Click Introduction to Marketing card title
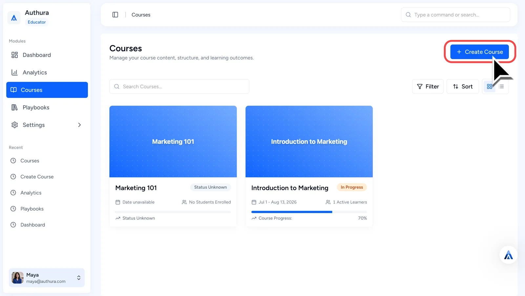The width and height of the screenshot is (525, 296). tap(290, 188)
